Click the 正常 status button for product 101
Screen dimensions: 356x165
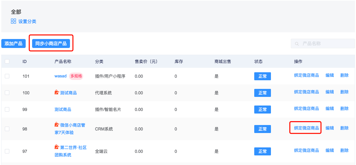point(263,76)
